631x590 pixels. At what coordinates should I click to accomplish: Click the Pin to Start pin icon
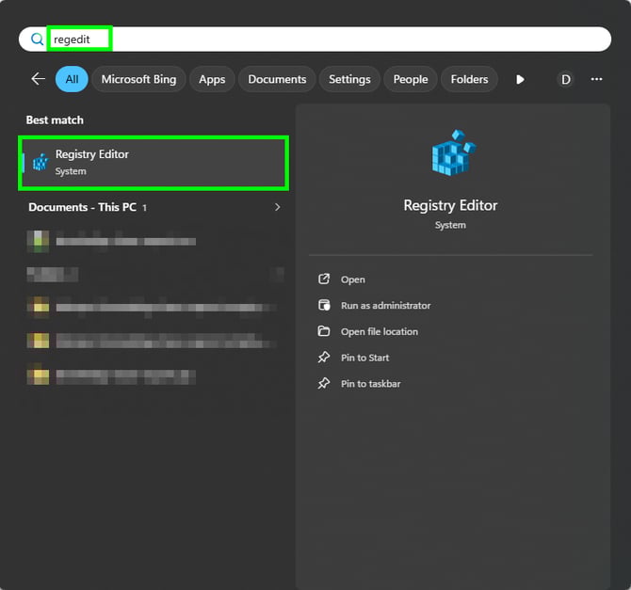pyautogui.click(x=324, y=358)
